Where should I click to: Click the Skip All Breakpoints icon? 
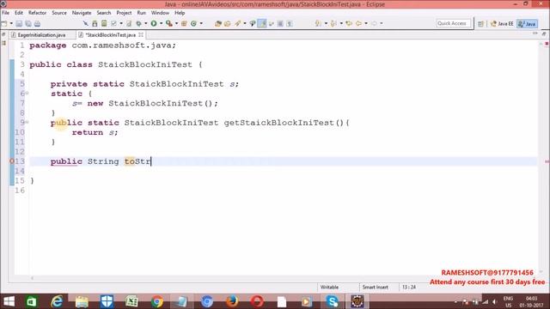tap(85, 23)
